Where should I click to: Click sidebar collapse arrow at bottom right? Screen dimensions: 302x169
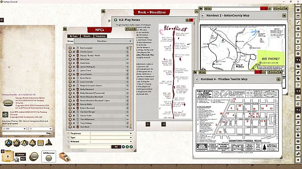[298, 160]
